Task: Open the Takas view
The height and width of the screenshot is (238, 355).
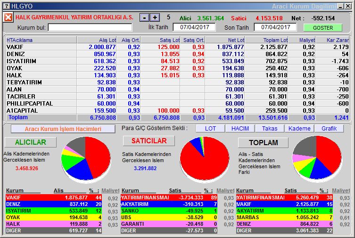Action: tap(270, 129)
